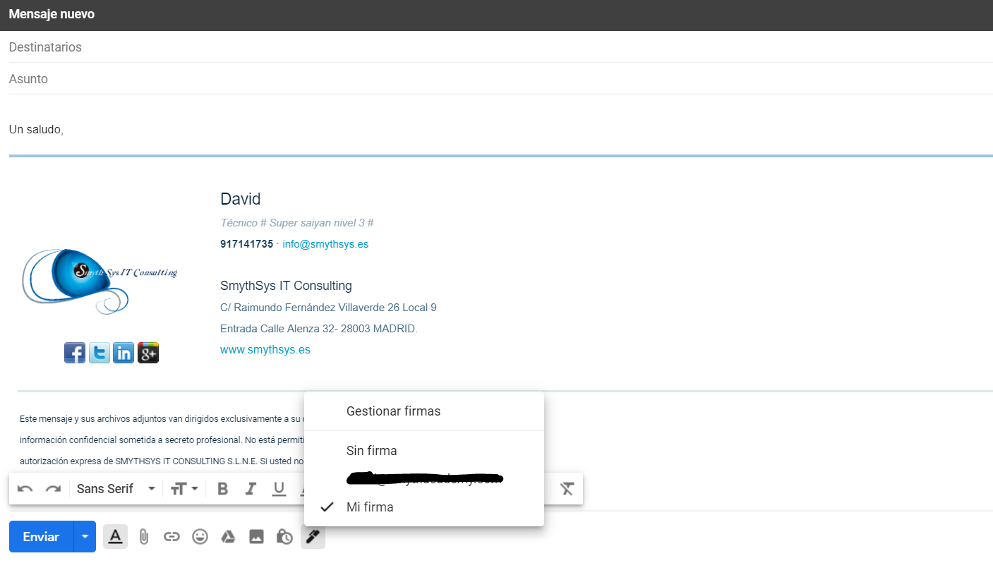Image resolution: width=993 pixels, height=563 pixels.
Task: Click the redo arrow in formatting toolbar
Action: coord(53,489)
